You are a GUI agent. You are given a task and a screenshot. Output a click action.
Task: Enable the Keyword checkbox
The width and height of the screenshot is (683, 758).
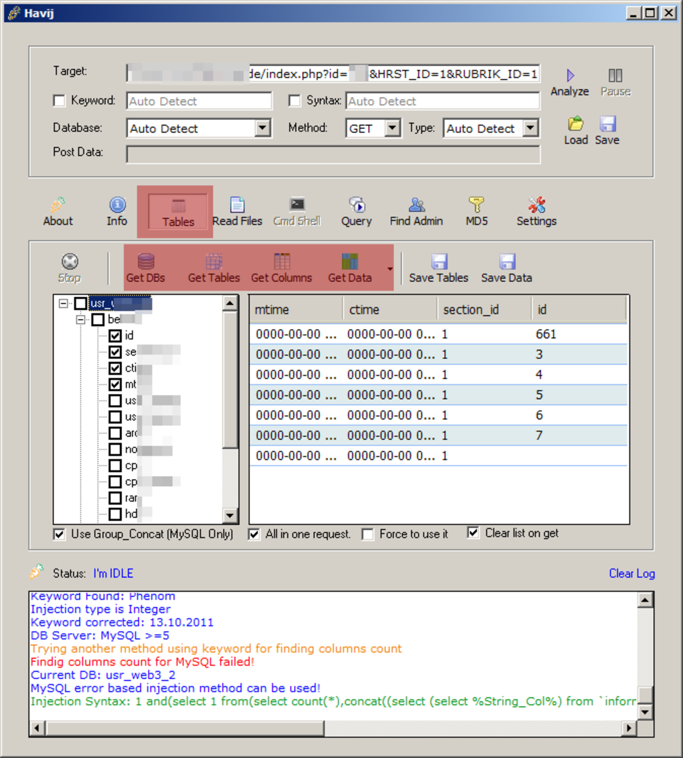(x=59, y=101)
